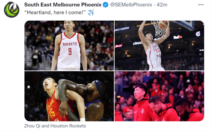Click the Zhou Qi and Houston Rockets caption
Screen dimensions: 211x131
[55, 126]
